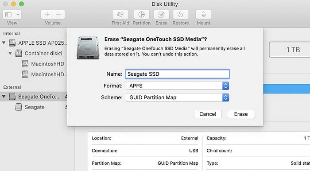Click the External location value

190,138
